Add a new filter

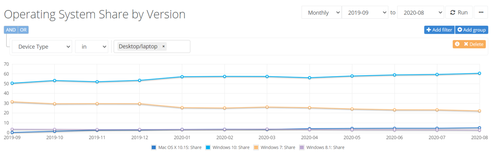tap(439, 30)
